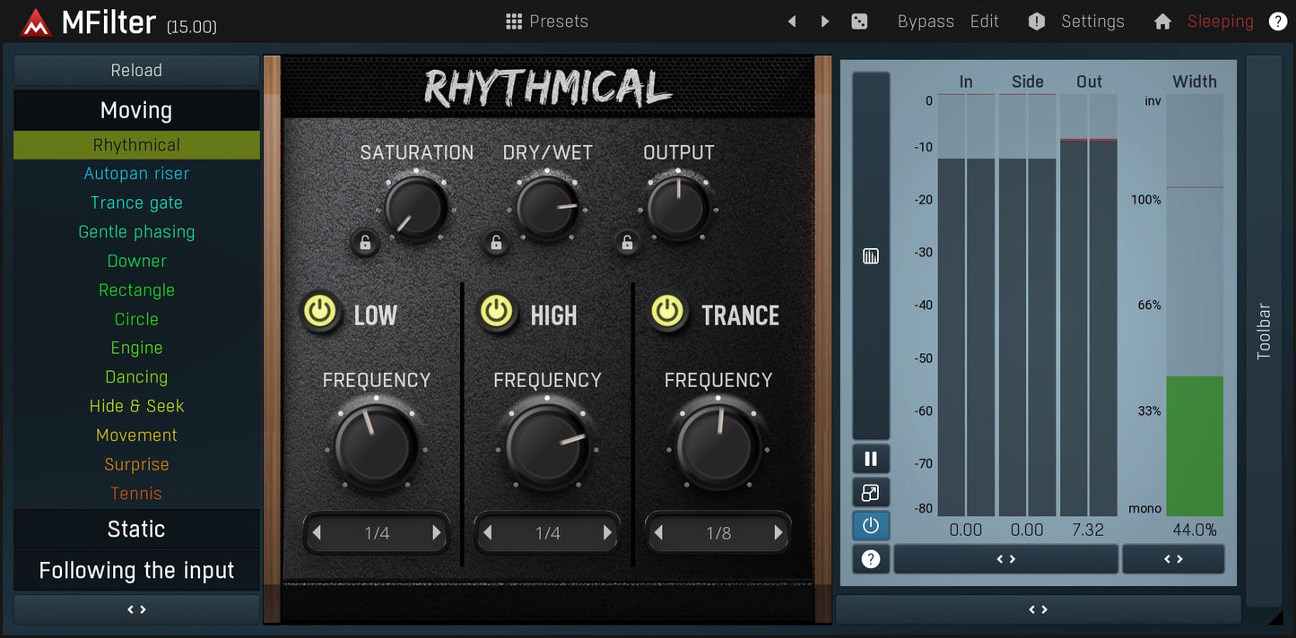Pause the meter display
The image size is (1296, 638).
coord(870,459)
